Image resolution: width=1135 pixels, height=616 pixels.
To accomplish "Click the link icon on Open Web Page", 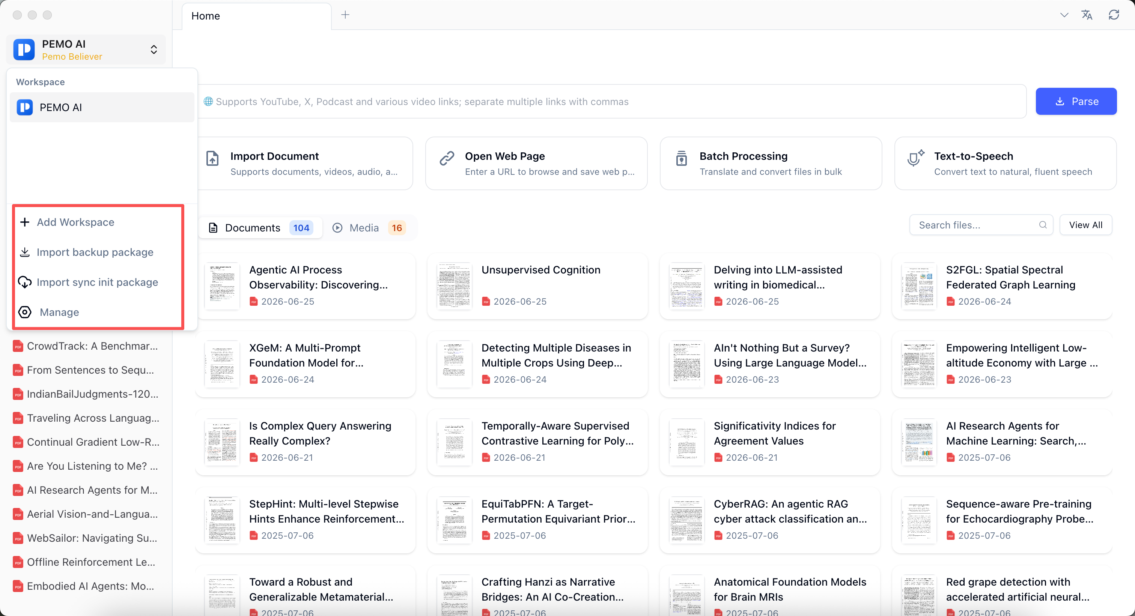I will 447,158.
